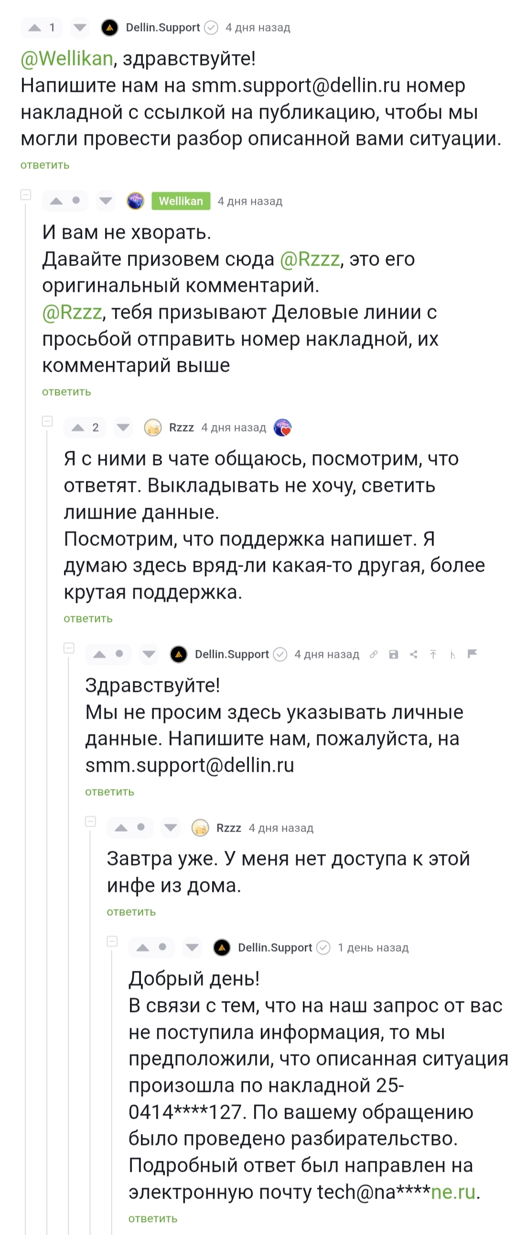This screenshot has height=1235, width=516.
Task: Save the comment with the floppy disk icon
Action: click(x=394, y=655)
